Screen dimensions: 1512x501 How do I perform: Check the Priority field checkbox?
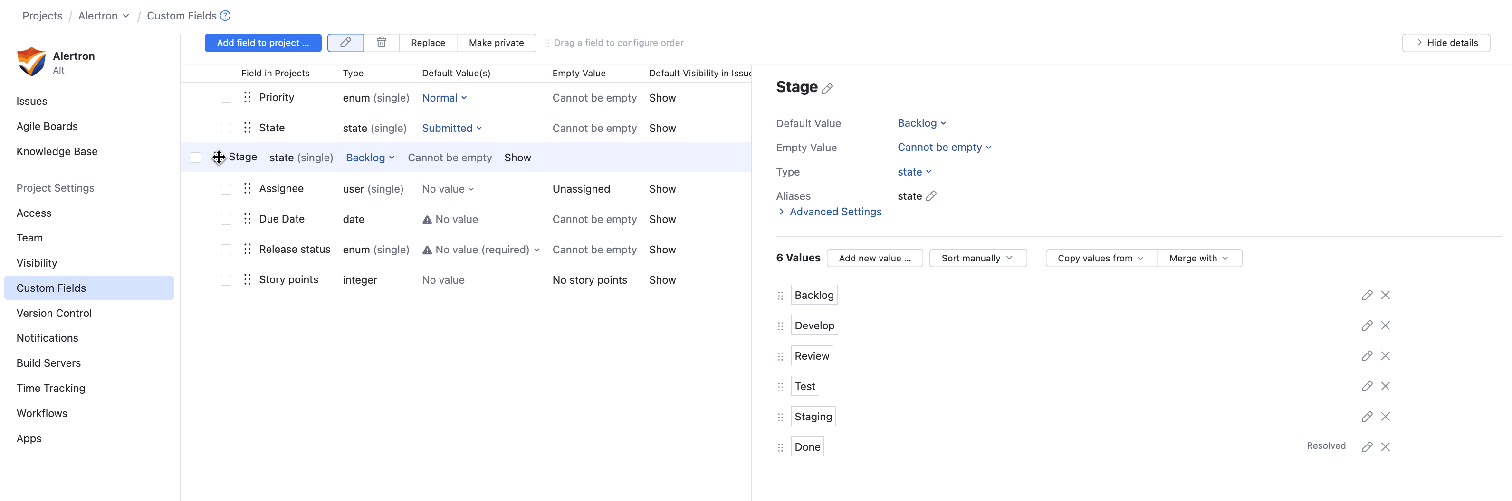[x=226, y=98]
